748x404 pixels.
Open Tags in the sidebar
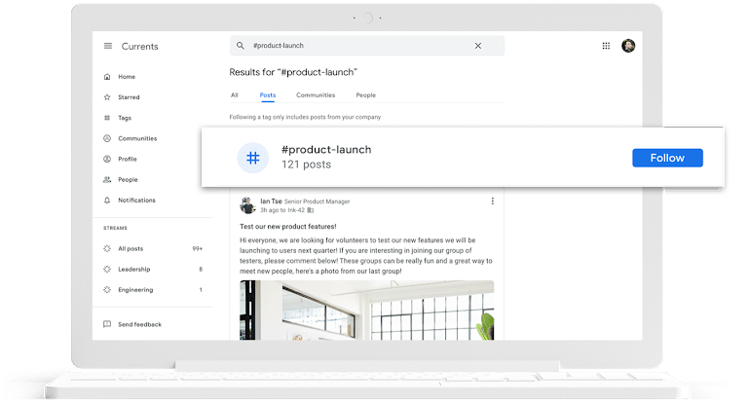pyautogui.click(x=125, y=118)
